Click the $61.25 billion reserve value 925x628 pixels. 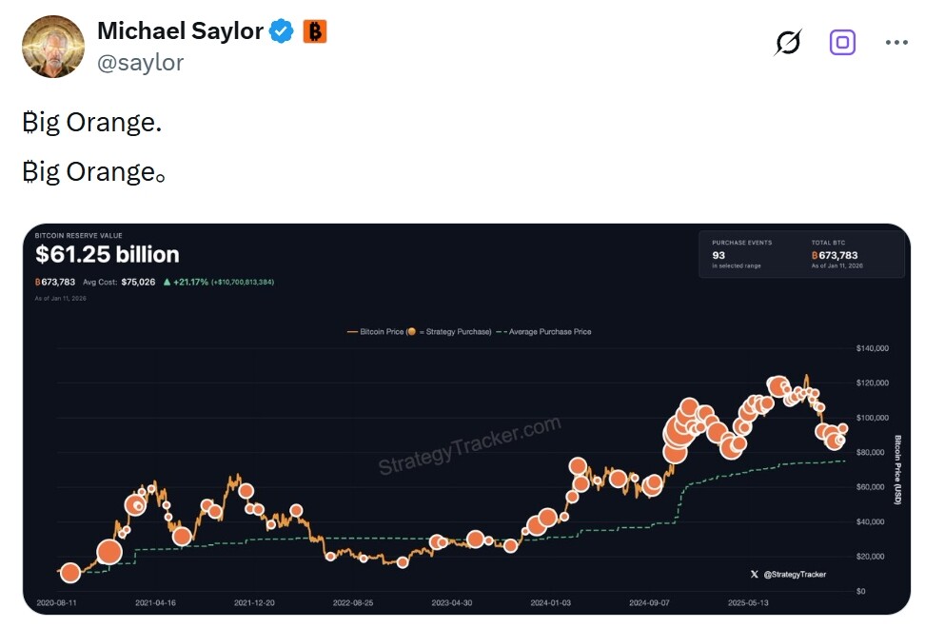108,255
